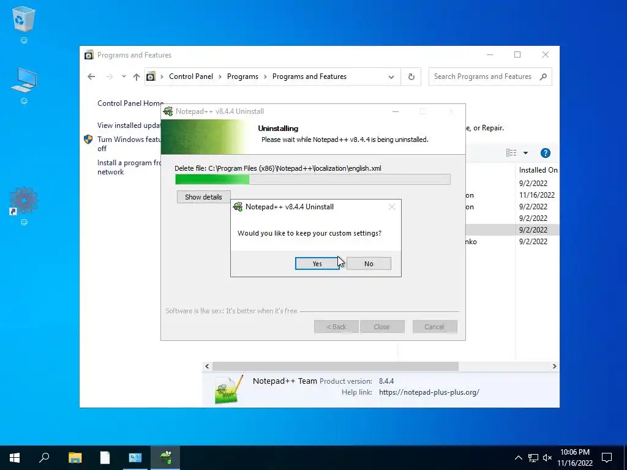Select Programs and Features breadcrumb

tap(309, 76)
